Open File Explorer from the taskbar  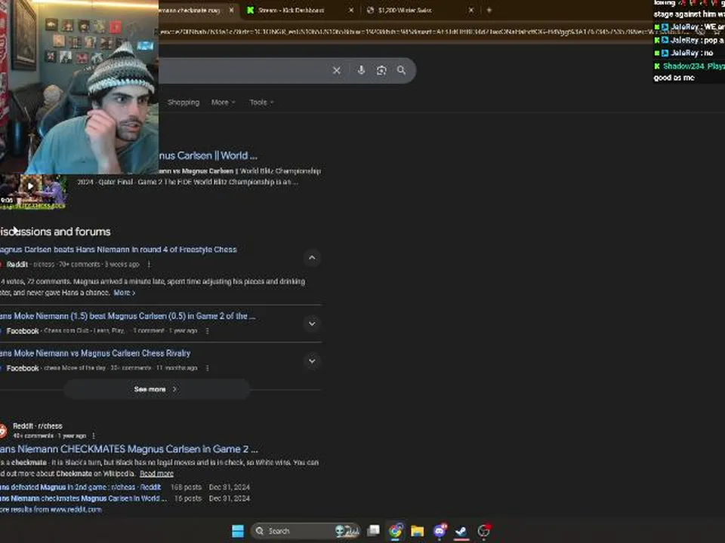417,531
